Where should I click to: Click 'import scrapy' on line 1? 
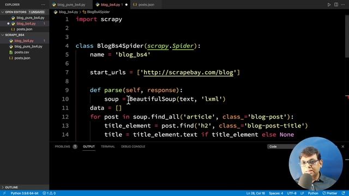pos(99,20)
